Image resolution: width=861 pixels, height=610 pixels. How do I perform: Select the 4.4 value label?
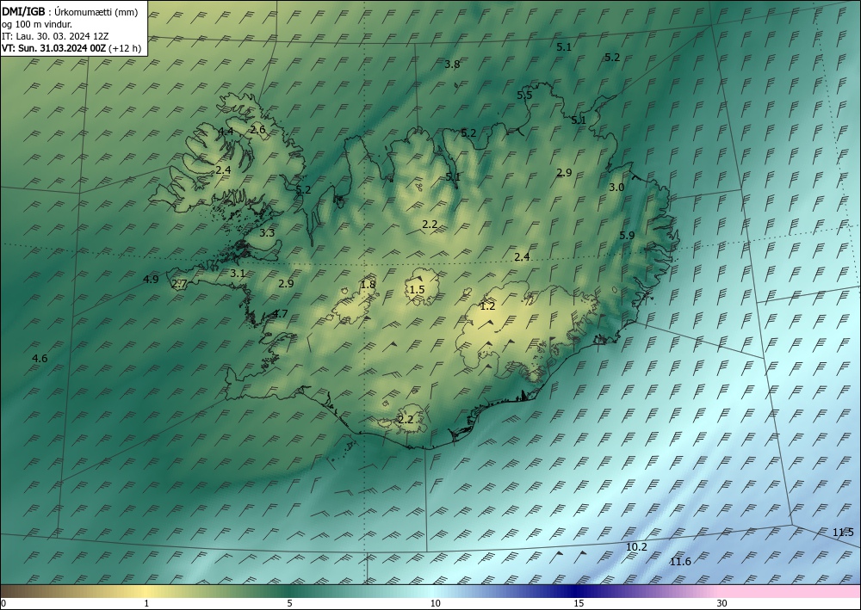click(226, 131)
